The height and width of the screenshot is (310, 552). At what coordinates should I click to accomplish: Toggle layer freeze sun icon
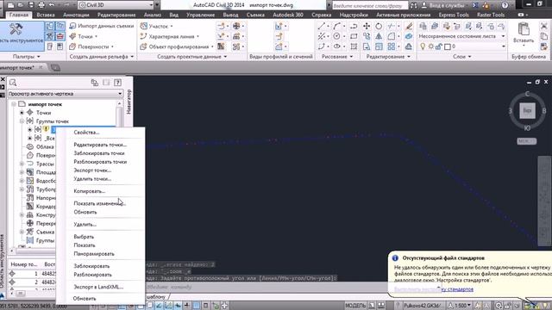(430, 46)
